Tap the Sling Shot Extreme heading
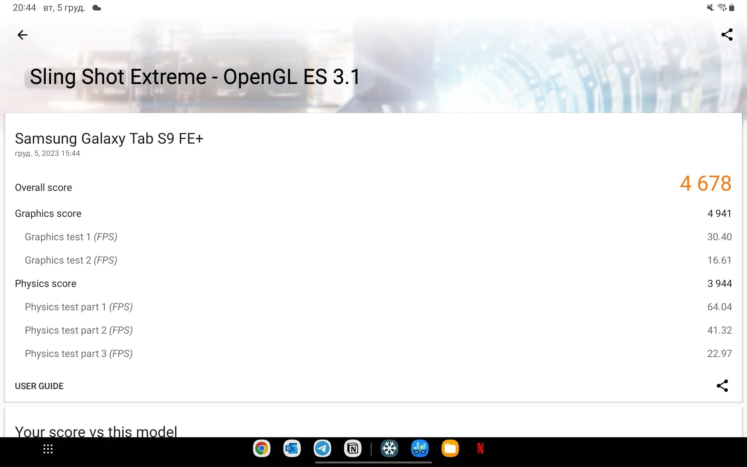This screenshot has height=467, width=747. click(x=195, y=77)
